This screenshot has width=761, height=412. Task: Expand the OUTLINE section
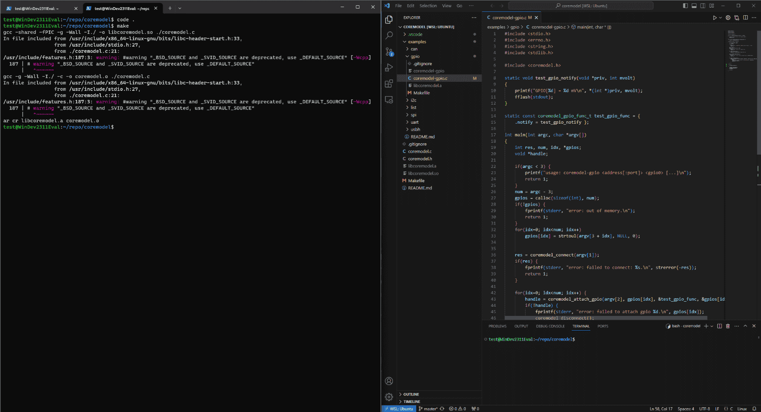point(411,394)
